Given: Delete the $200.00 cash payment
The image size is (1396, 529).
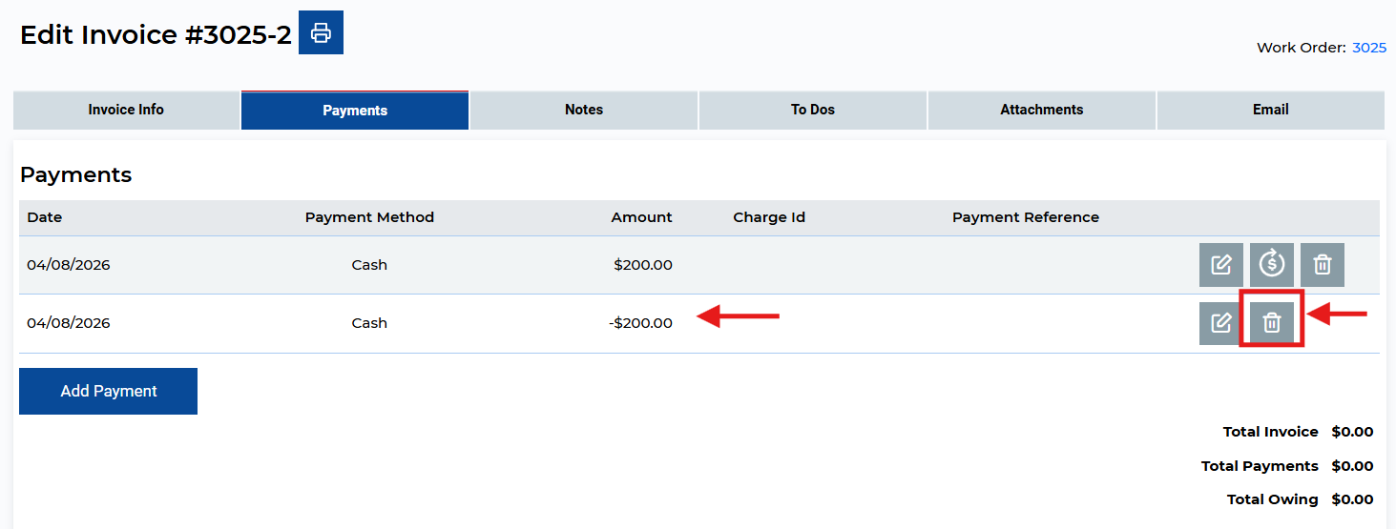Looking at the screenshot, I should coord(1322,265).
